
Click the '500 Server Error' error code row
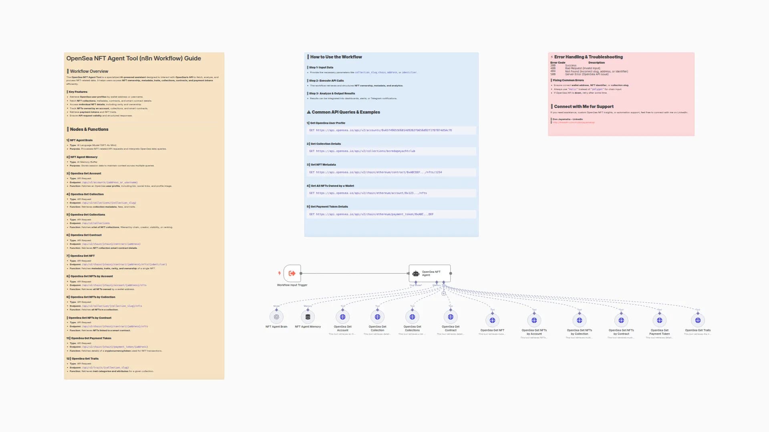coord(579,74)
